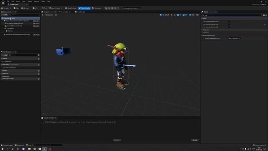Viewport: 268px width, 151px height.
Task: Toggle the Use Controller Rotation Yaw checkbox
Action: point(229,24)
